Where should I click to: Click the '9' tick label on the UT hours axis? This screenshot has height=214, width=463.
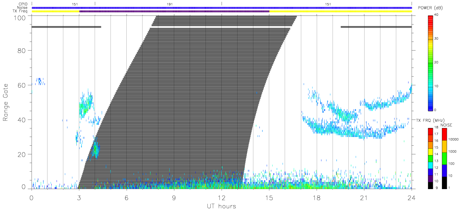point(174,198)
